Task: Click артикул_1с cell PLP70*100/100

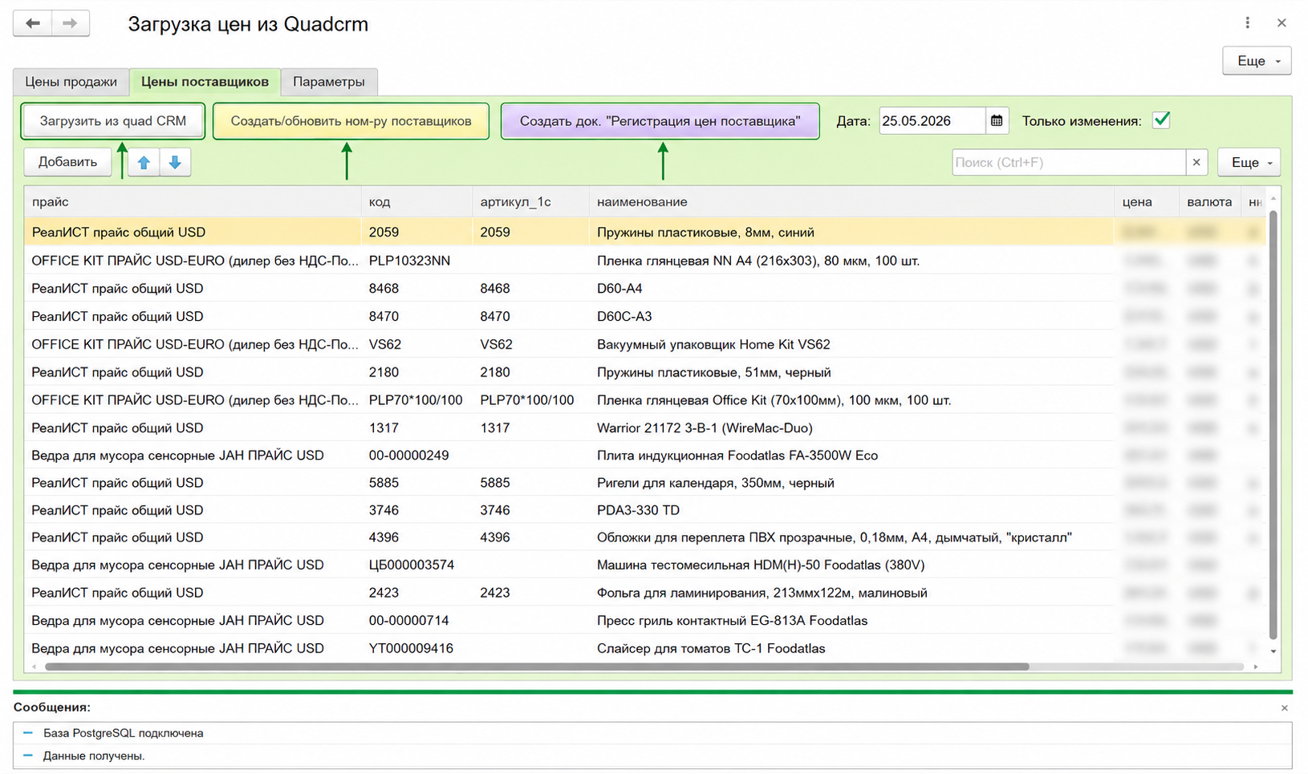Action: 530,400
